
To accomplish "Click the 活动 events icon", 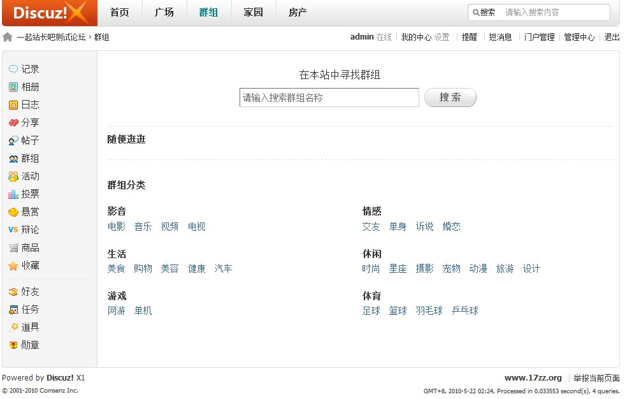I will (x=13, y=176).
